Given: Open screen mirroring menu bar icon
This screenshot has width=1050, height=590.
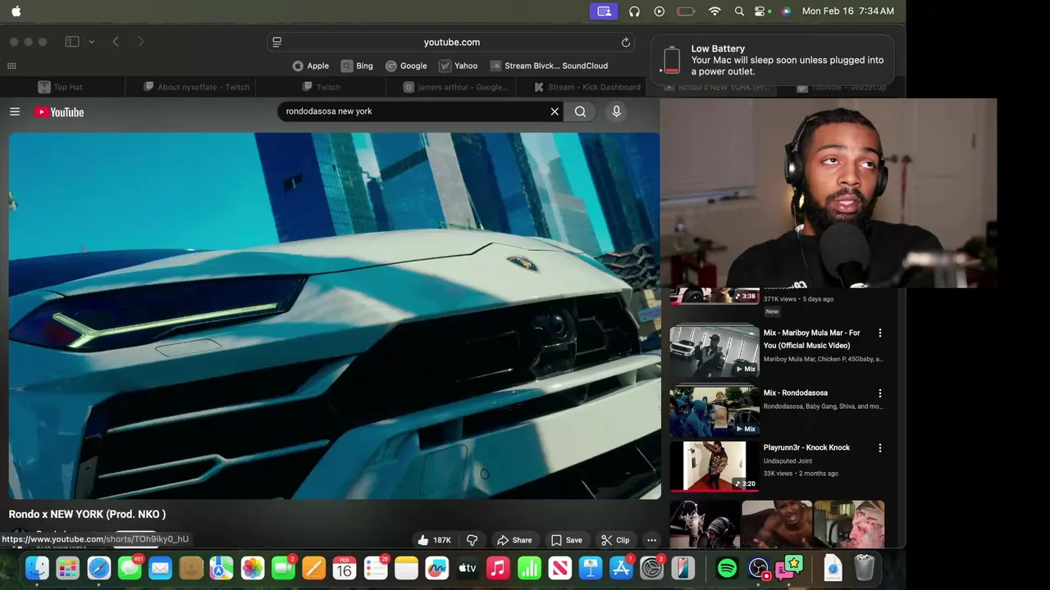Looking at the screenshot, I should tap(605, 11).
